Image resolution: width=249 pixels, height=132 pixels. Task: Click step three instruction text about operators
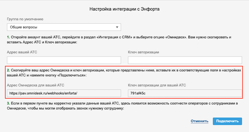pyautogui.click(x=122, y=106)
